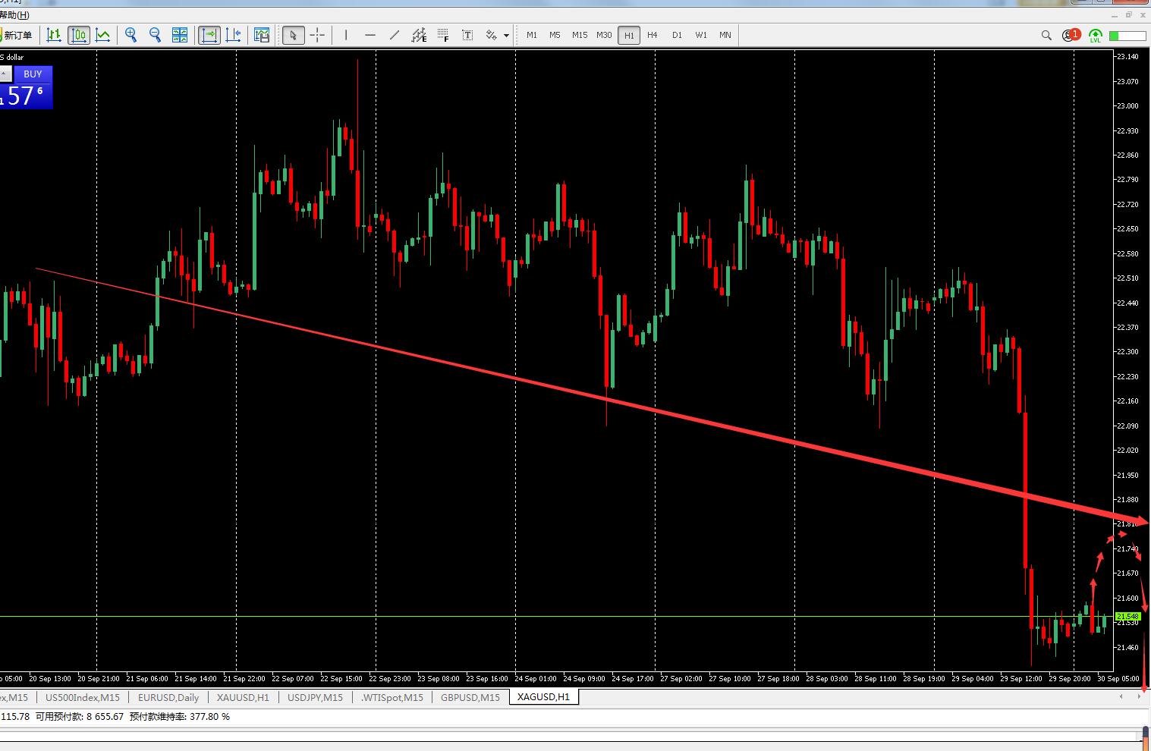
Task: Switch chart to bar chart mode
Action: coord(54,35)
